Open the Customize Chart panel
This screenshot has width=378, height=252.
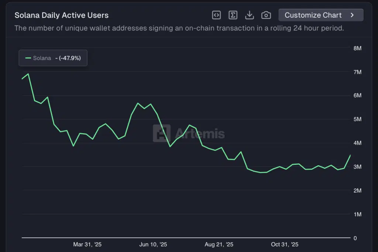313,15
